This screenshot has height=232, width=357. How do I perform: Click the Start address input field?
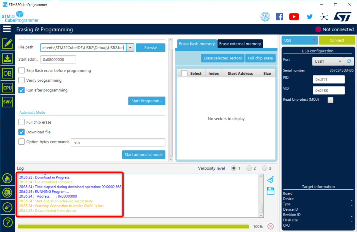(x=58, y=59)
